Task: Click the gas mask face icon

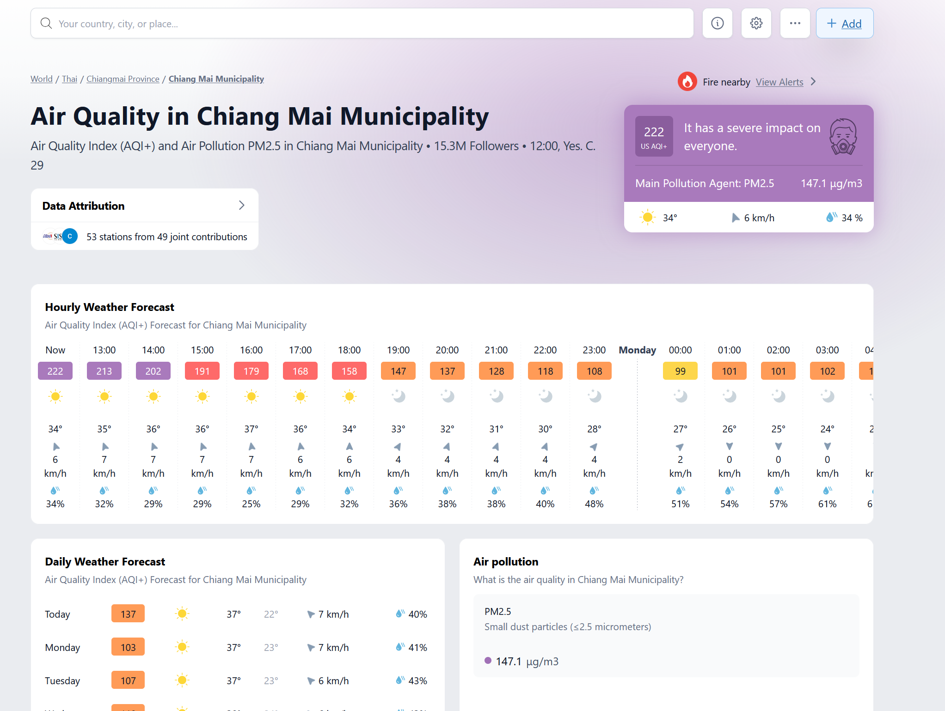Action: tap(842, 137)
